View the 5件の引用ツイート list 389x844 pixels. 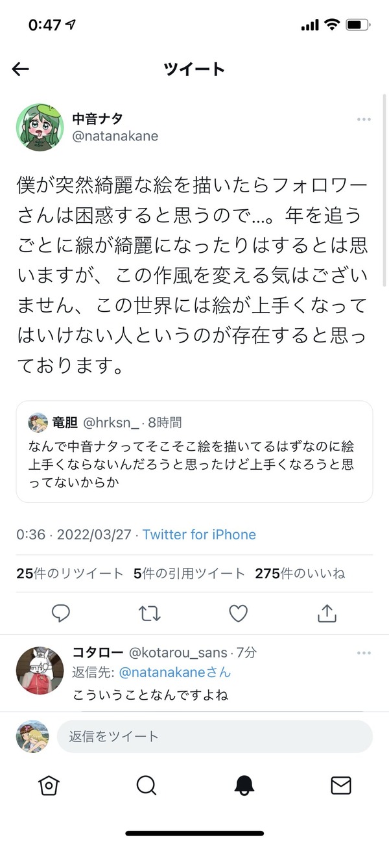[x=189, y=573]
